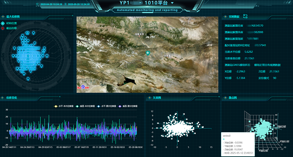Click the 05-20 08:10:50 x-axis label
293x157 pixels.
pyautogui.click(x=135, y=147)
